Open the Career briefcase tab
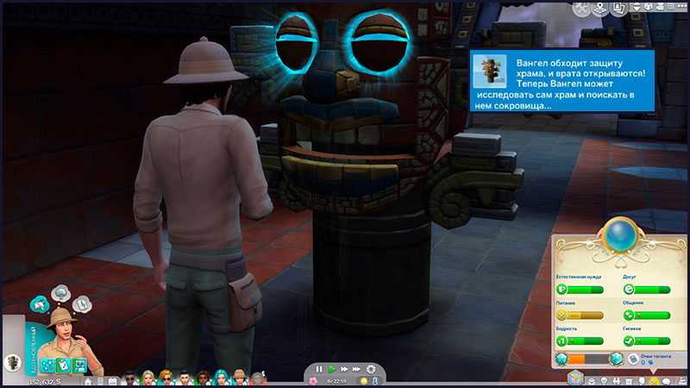690x388 pixels. (592, 381)
